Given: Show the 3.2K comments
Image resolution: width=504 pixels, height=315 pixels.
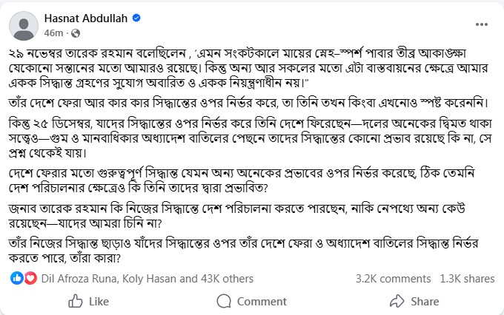Looking at the screenshot, I should 393,279.
